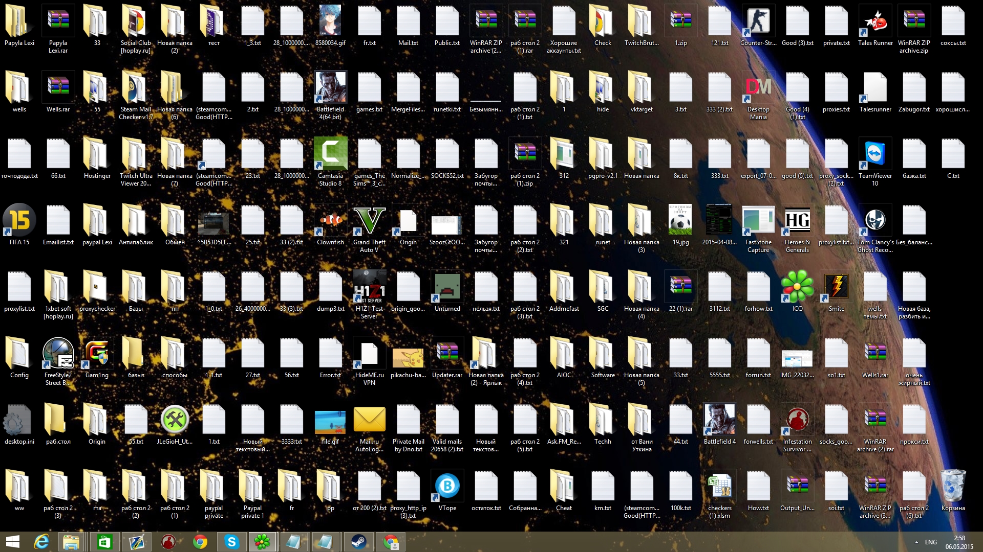983x552 pixels.
Task: Open FreeStyle2 Street Basketball shortcut
Action: coord(58,353)
